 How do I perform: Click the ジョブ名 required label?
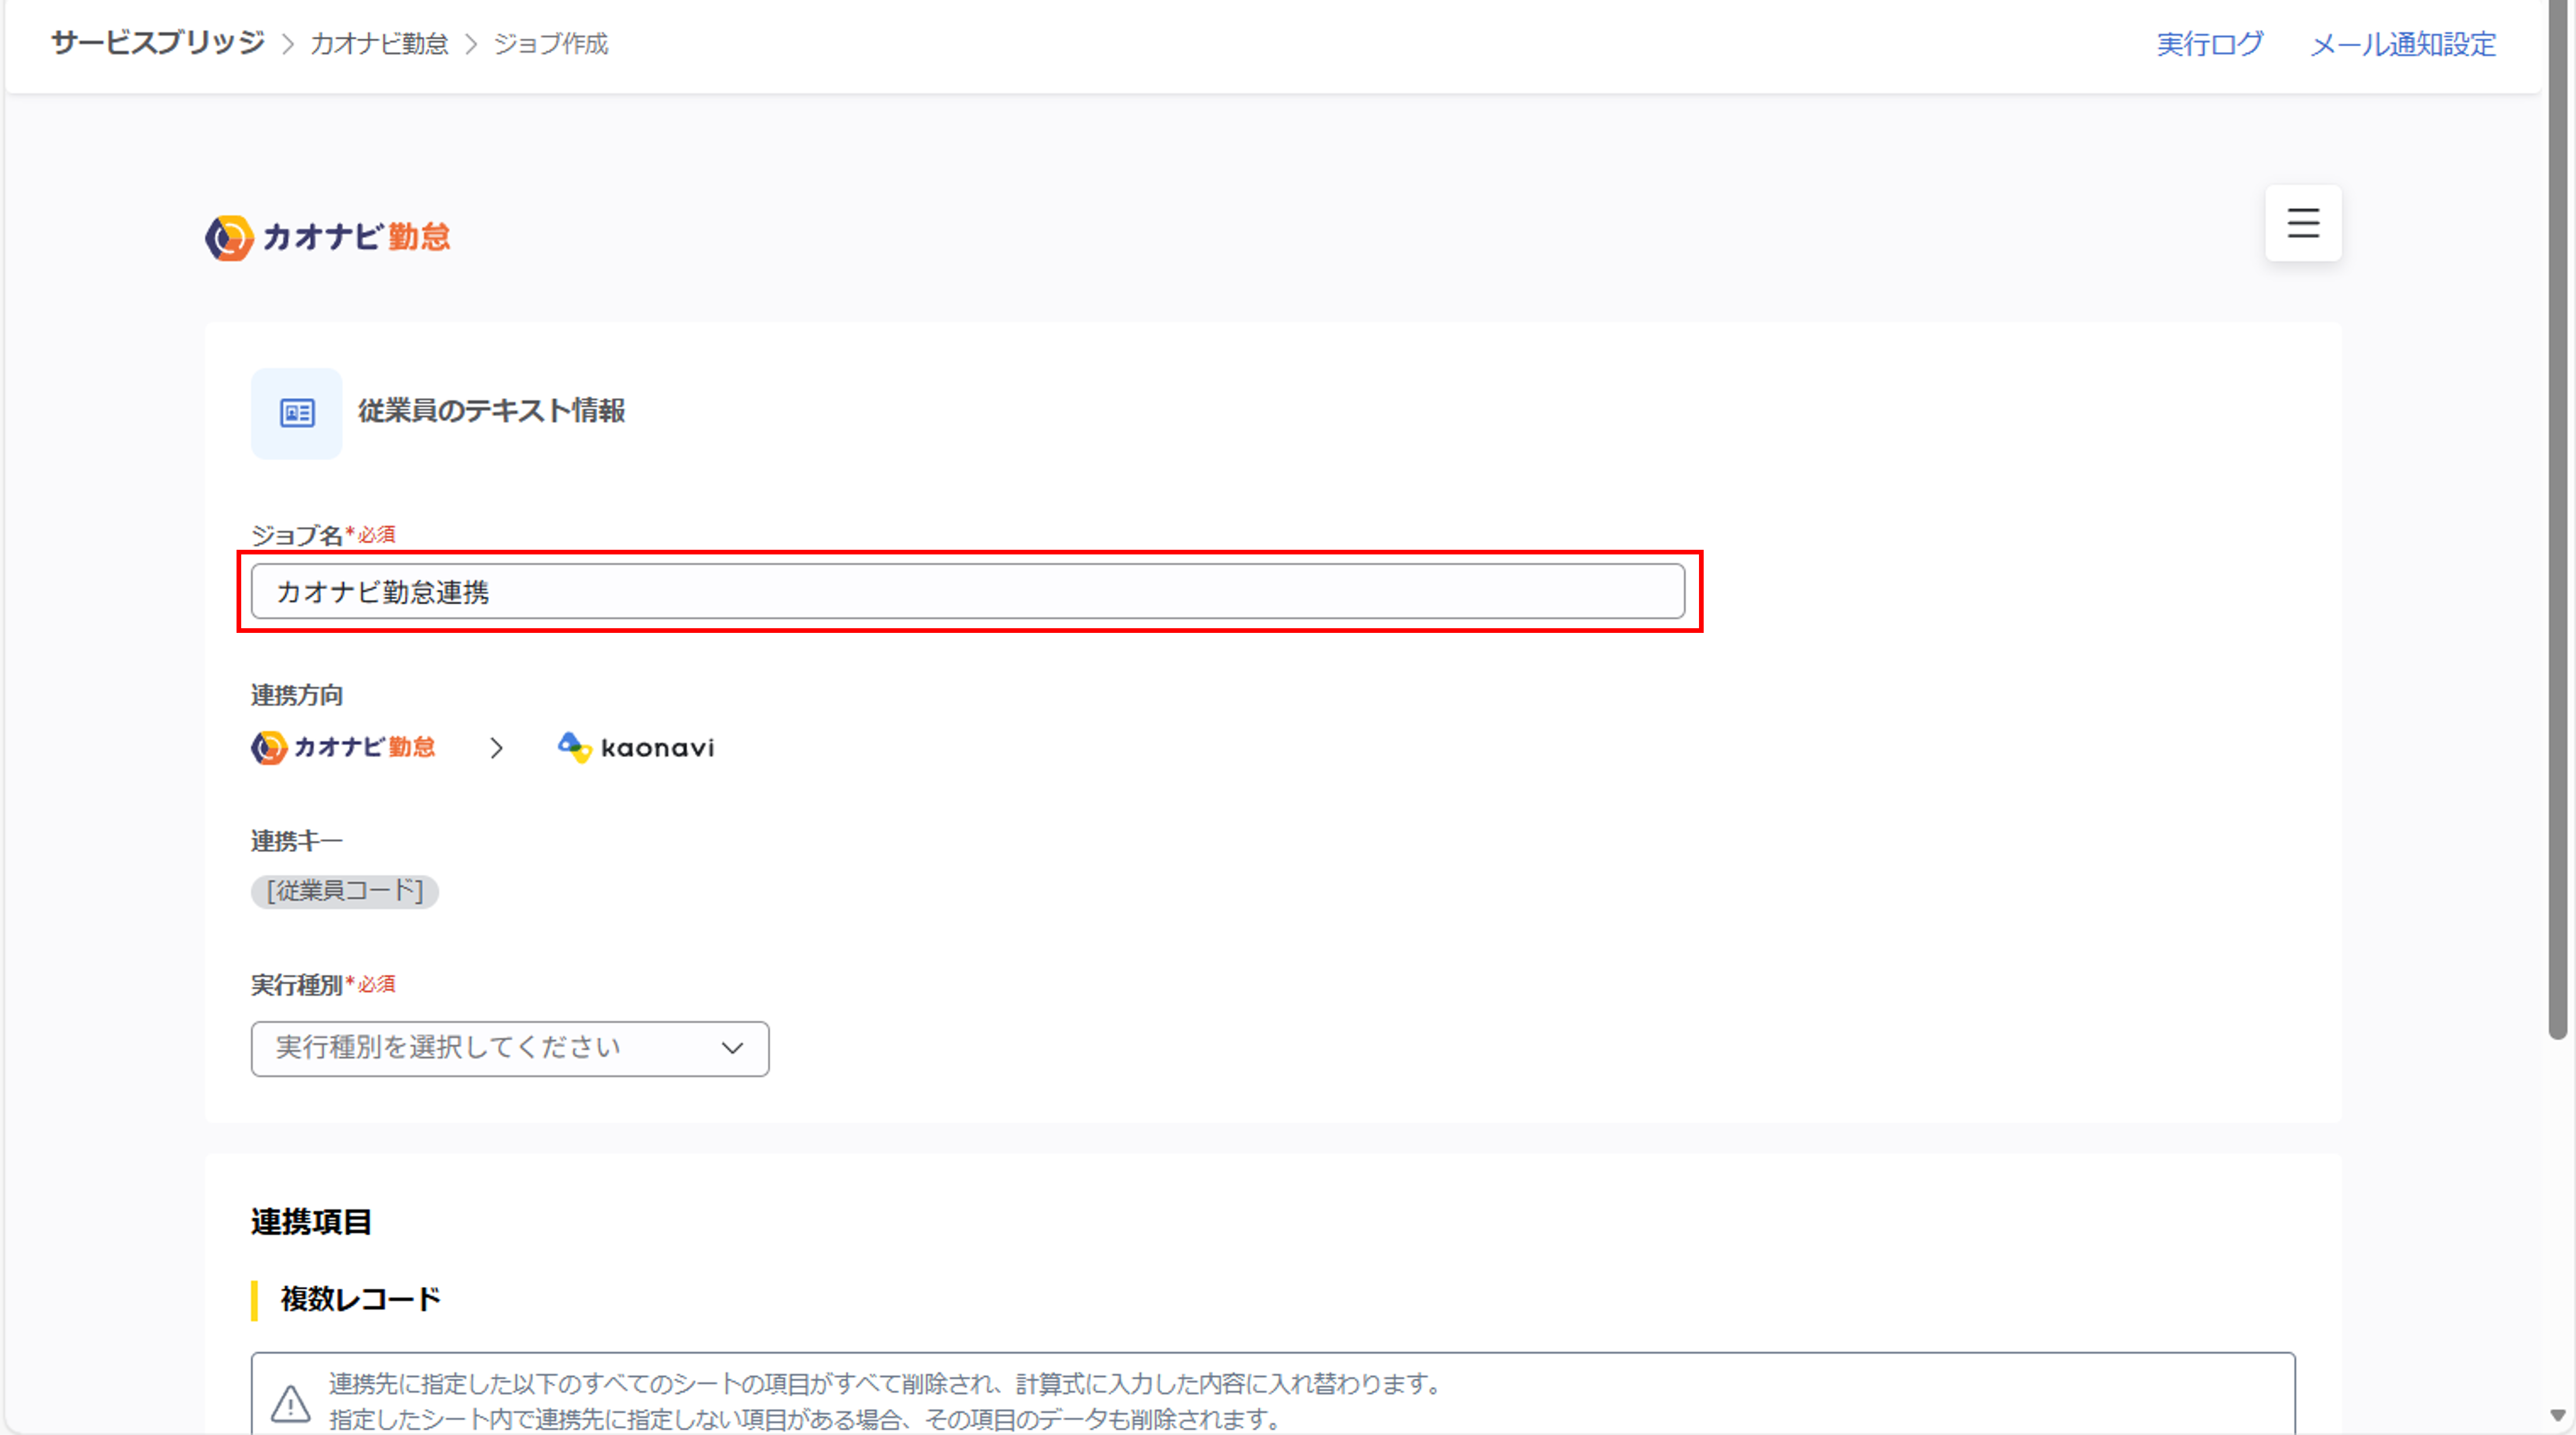(x=323, y=535)
